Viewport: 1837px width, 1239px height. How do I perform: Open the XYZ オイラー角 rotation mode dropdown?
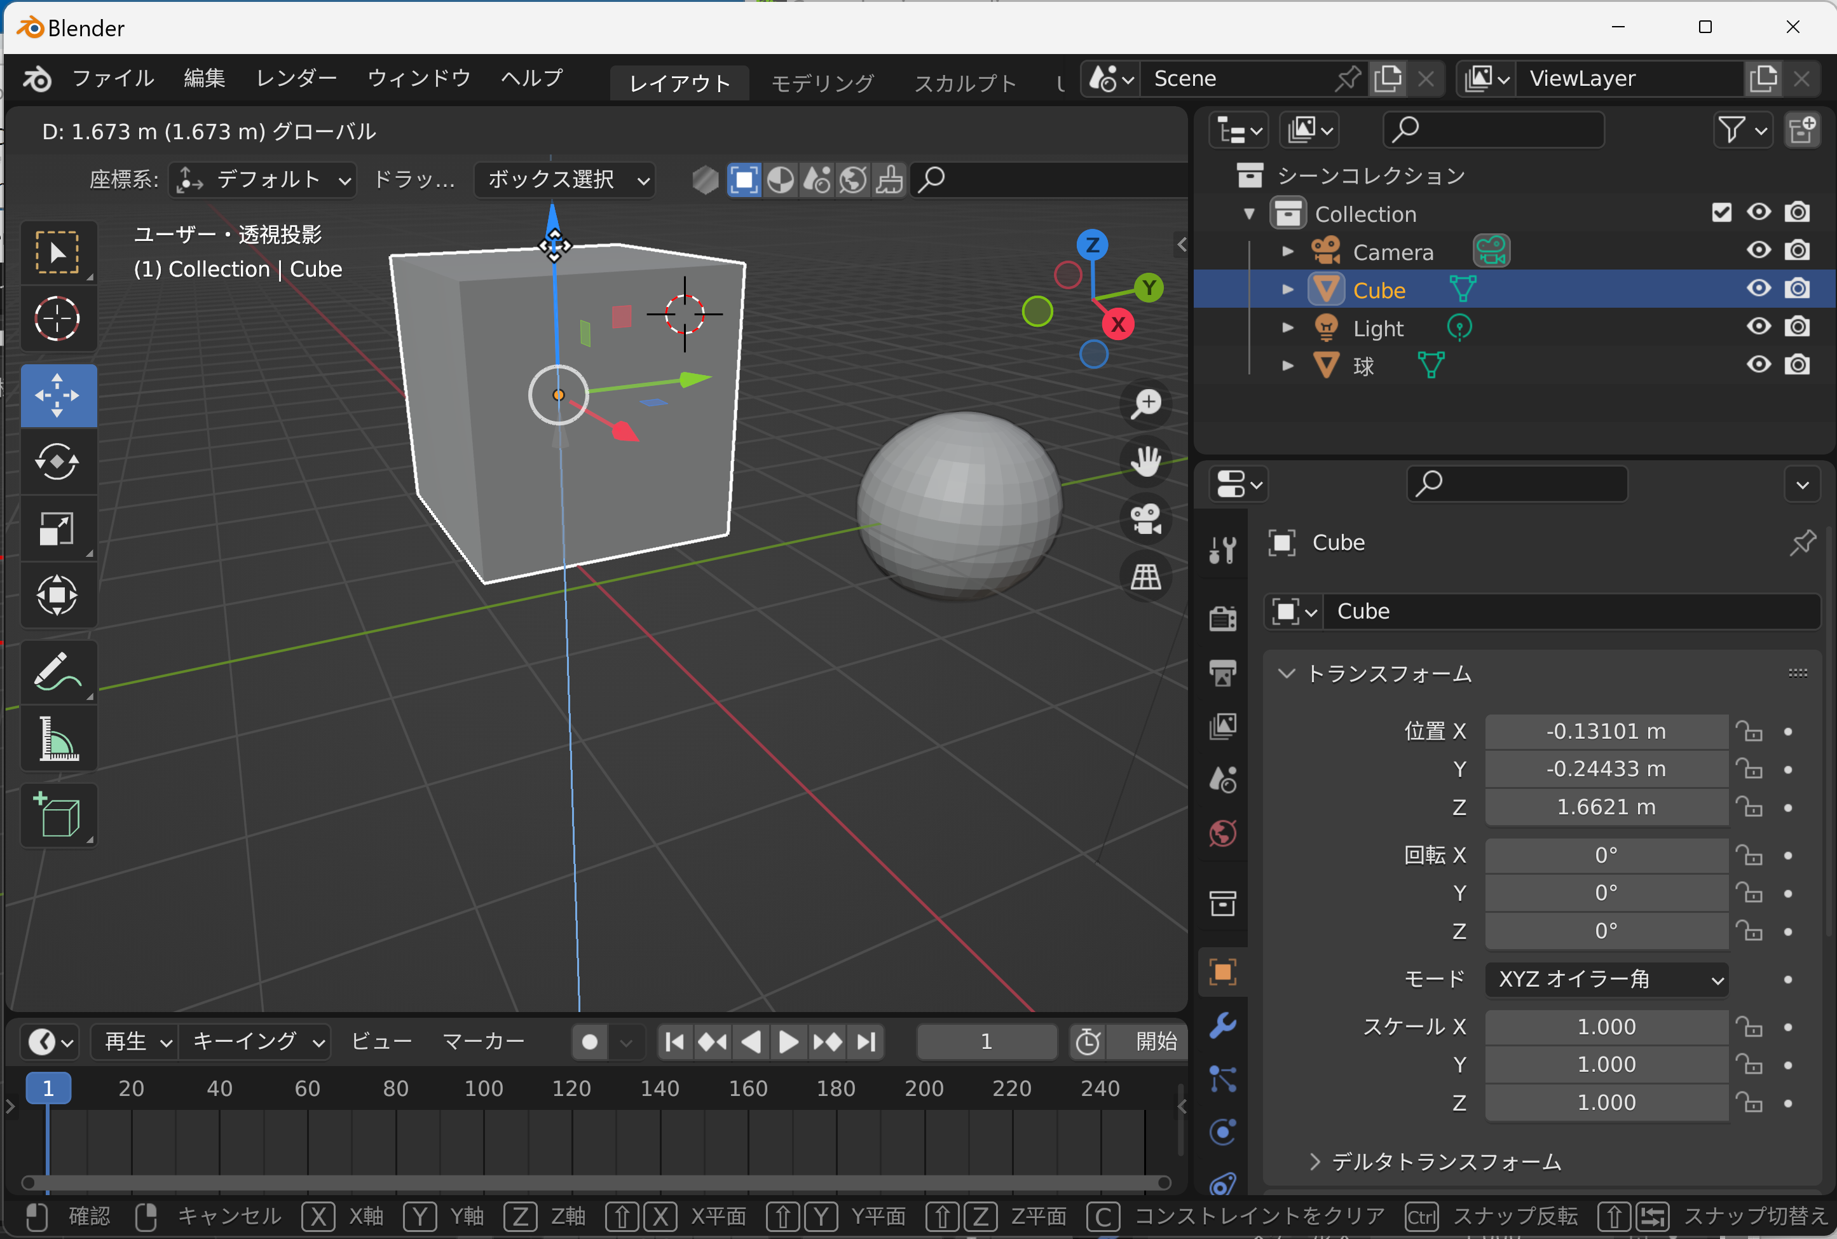1606,979
